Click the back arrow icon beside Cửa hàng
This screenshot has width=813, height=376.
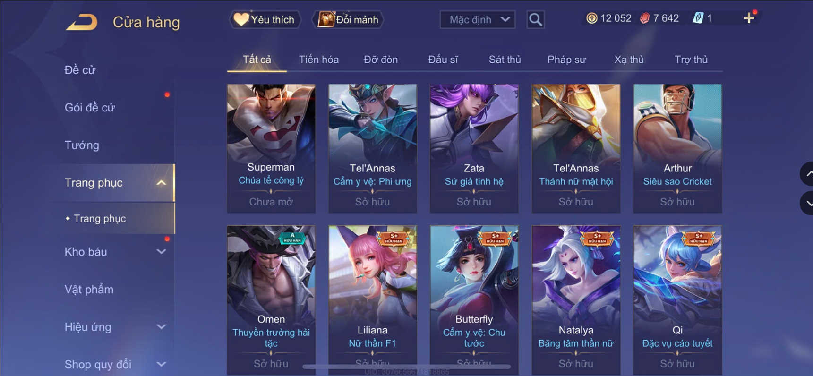81,22
